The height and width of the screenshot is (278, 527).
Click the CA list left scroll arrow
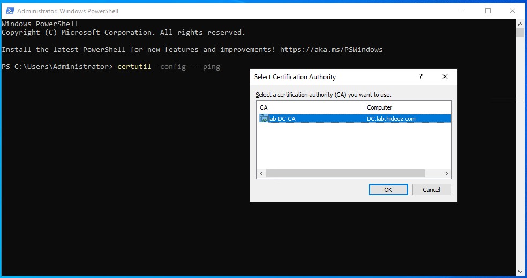[261, 174]
